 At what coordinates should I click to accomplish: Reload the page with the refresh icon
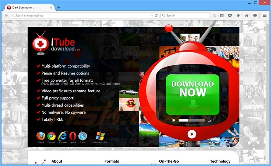click(156, 15)
